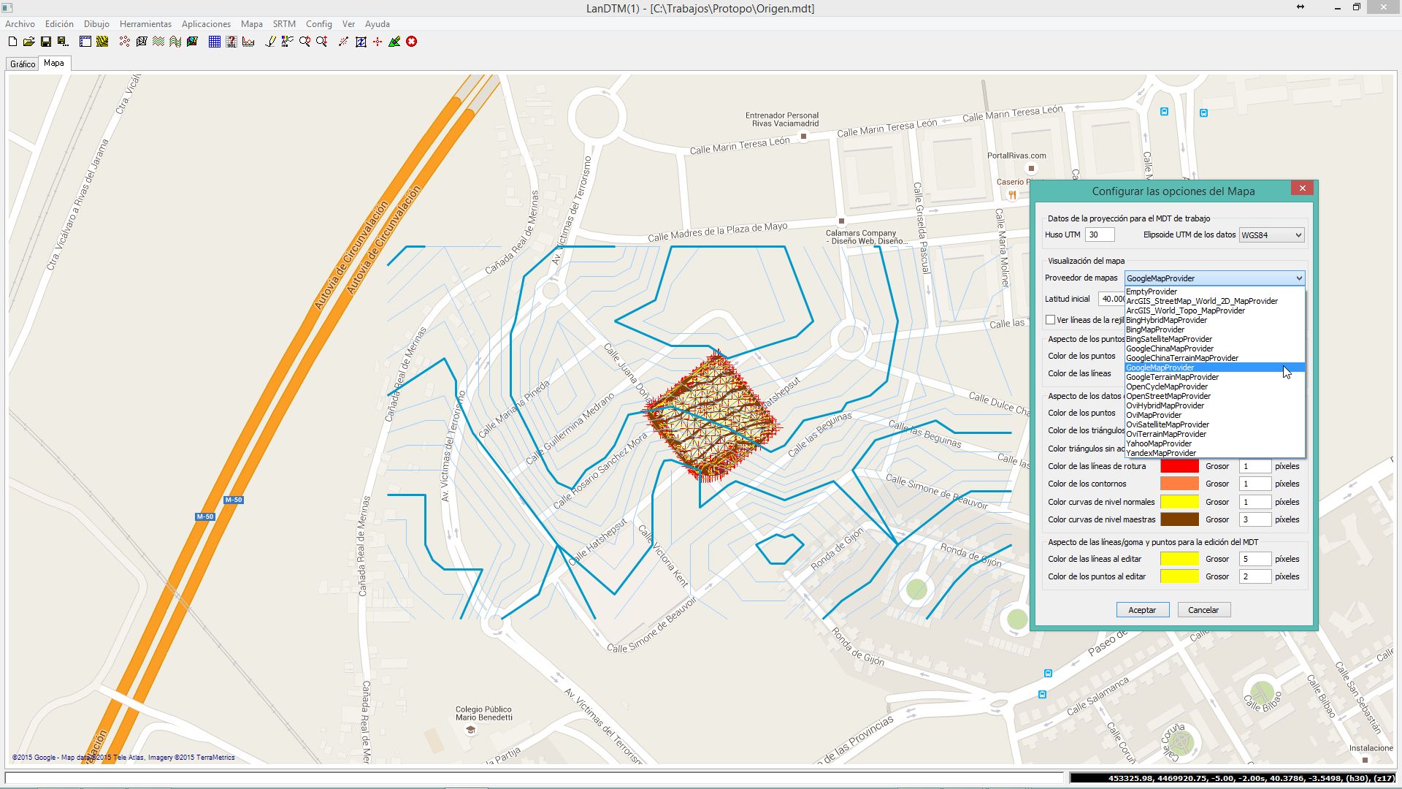Screen dimensions: 1402x789
Task: Click yellow curvas de nivel normales swatch
Action: pos(1179,502)
